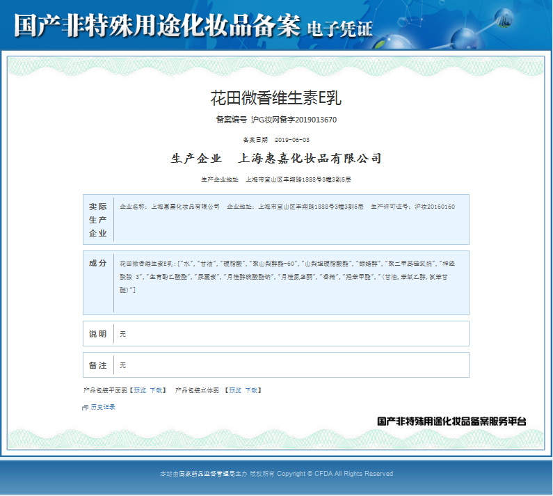Viewport: 553px width, 496px height.
Task: Select 企业名称 entry in actual producer row
Action: coord(170,207)
